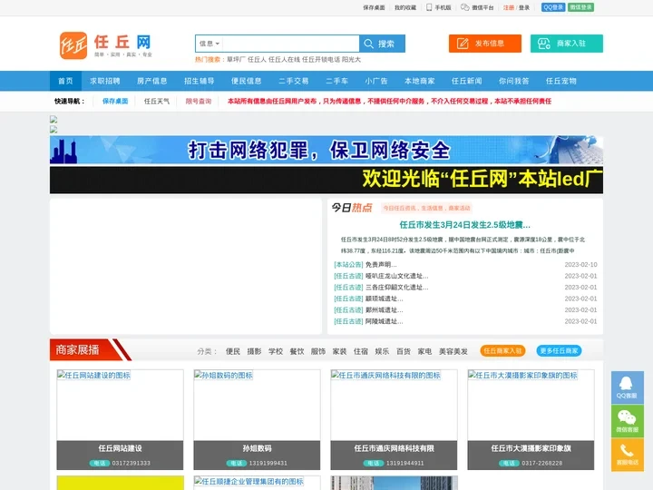Open the 客服电话 phone icon
Image resolution: width=653 pixels, height=490 pixels.
(628, 455)
